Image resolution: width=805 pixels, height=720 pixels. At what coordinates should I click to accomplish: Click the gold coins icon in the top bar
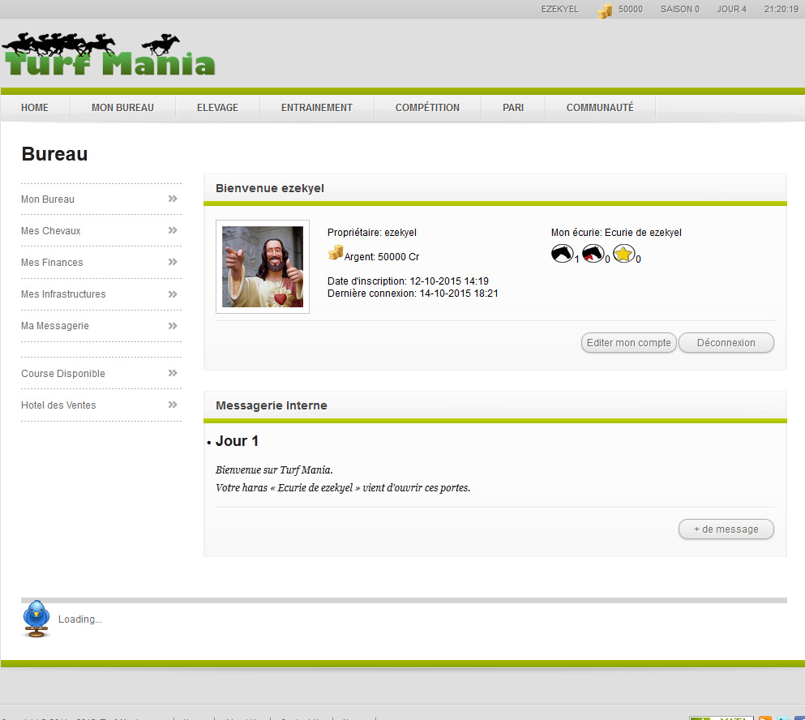(x=606, y=11)
